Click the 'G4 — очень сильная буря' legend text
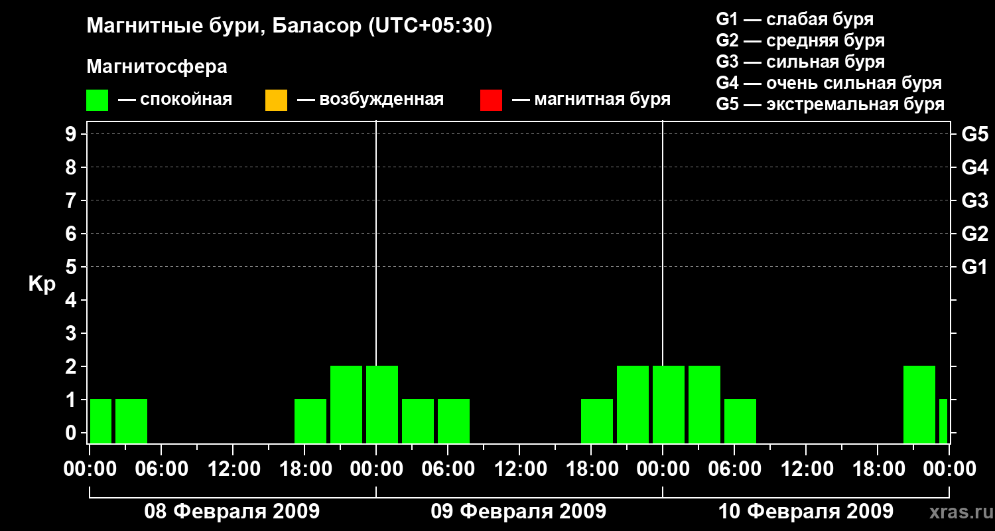The image size is (995, 531). pos(829,83)
